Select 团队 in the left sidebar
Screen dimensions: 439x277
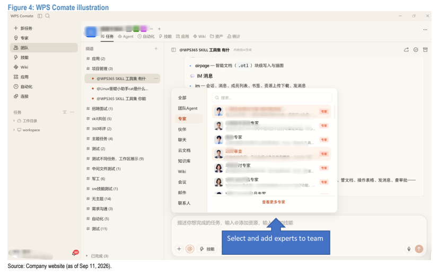coord(44,48)
